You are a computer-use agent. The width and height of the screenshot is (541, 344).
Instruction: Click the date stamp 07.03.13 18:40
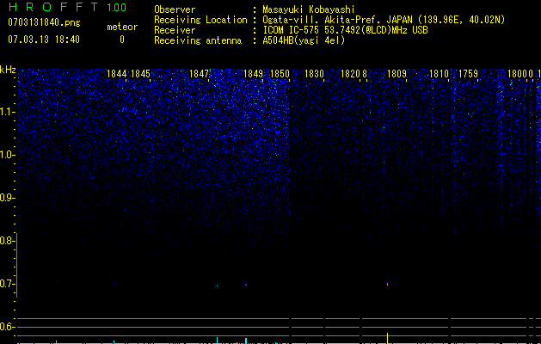pyautogui.click(x=44, y=40)
